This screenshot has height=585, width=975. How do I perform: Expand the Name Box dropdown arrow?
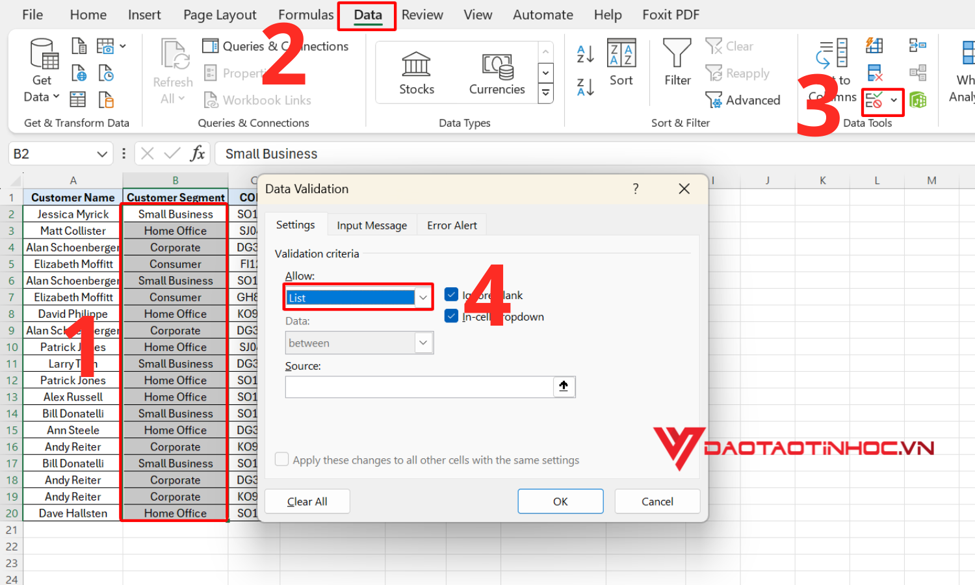(x=102, y=154)
